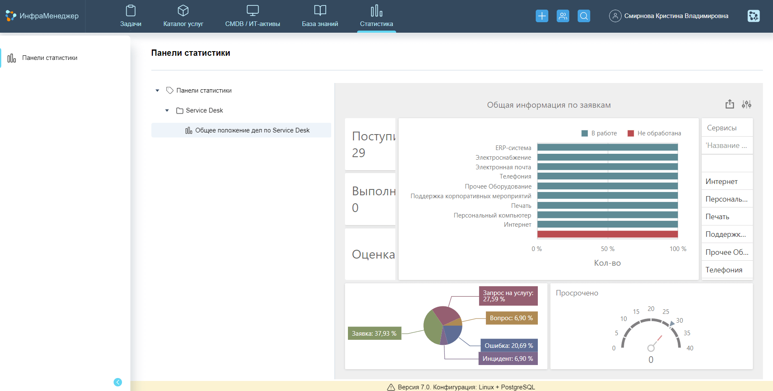The width and height of the screenshot is (773, 391).
Task: Click the search magnifier icon
Action: tap(584, 16)
